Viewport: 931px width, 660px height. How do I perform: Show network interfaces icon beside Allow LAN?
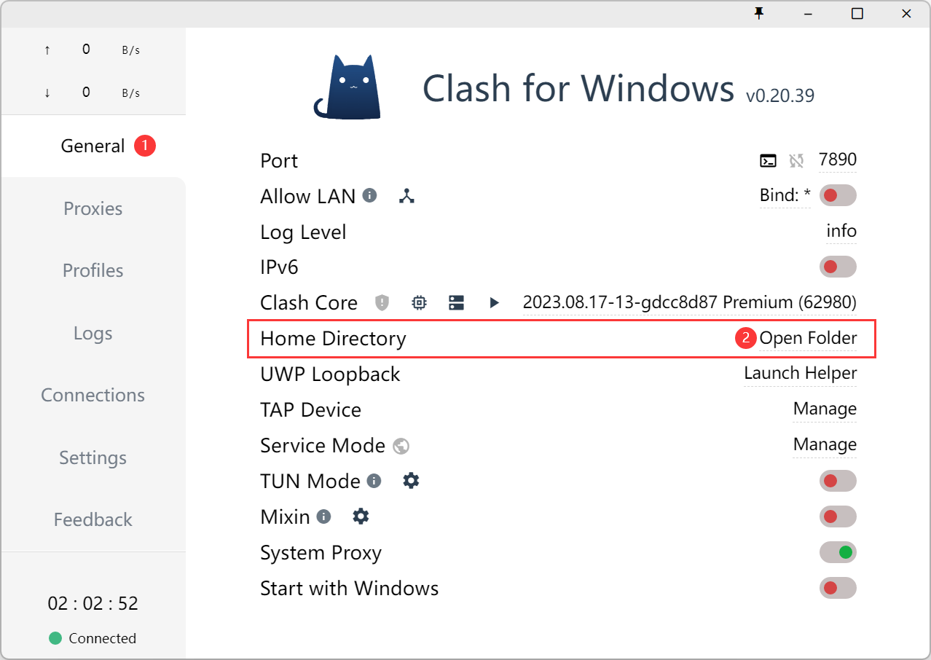[406, 195]
